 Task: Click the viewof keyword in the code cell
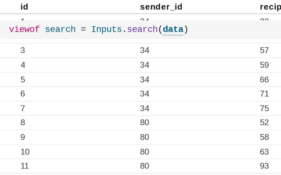pos(25,29)
